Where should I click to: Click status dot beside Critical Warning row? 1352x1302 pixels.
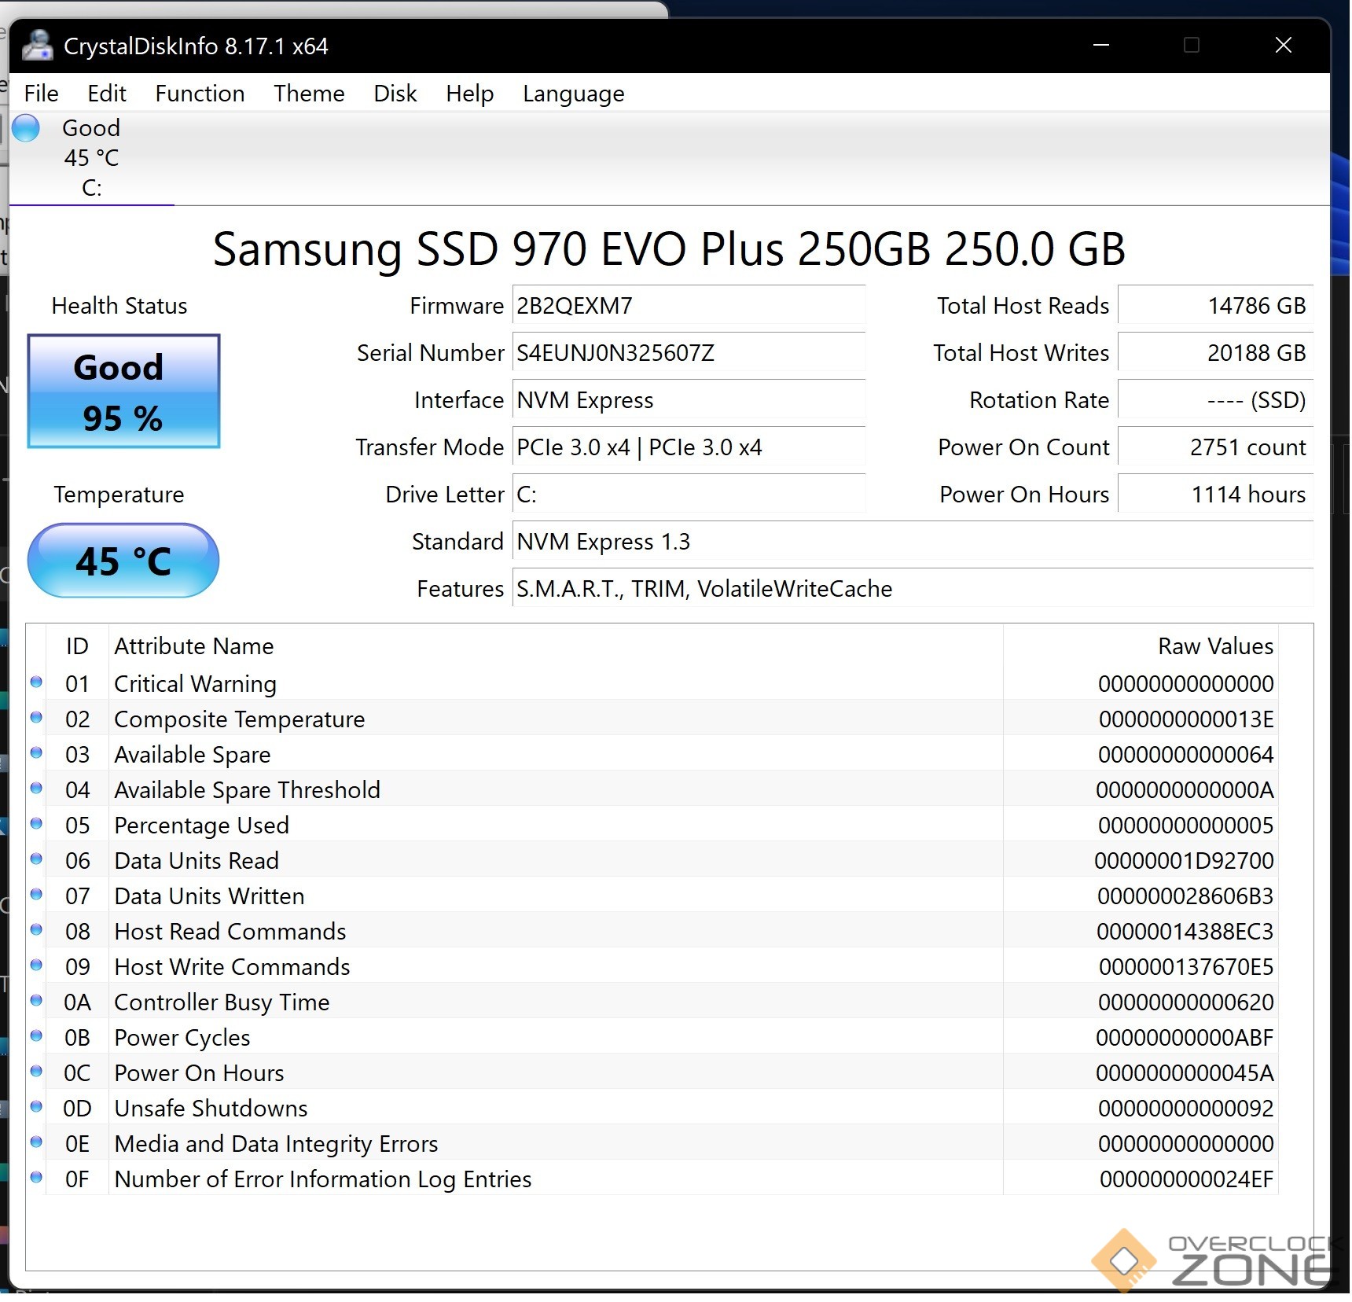point(36,682)
